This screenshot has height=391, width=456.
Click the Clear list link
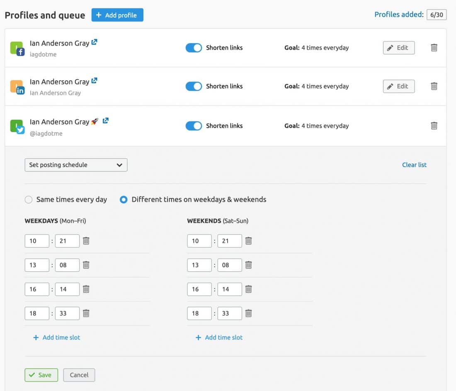pyautogui.click(x=414, y=165)
